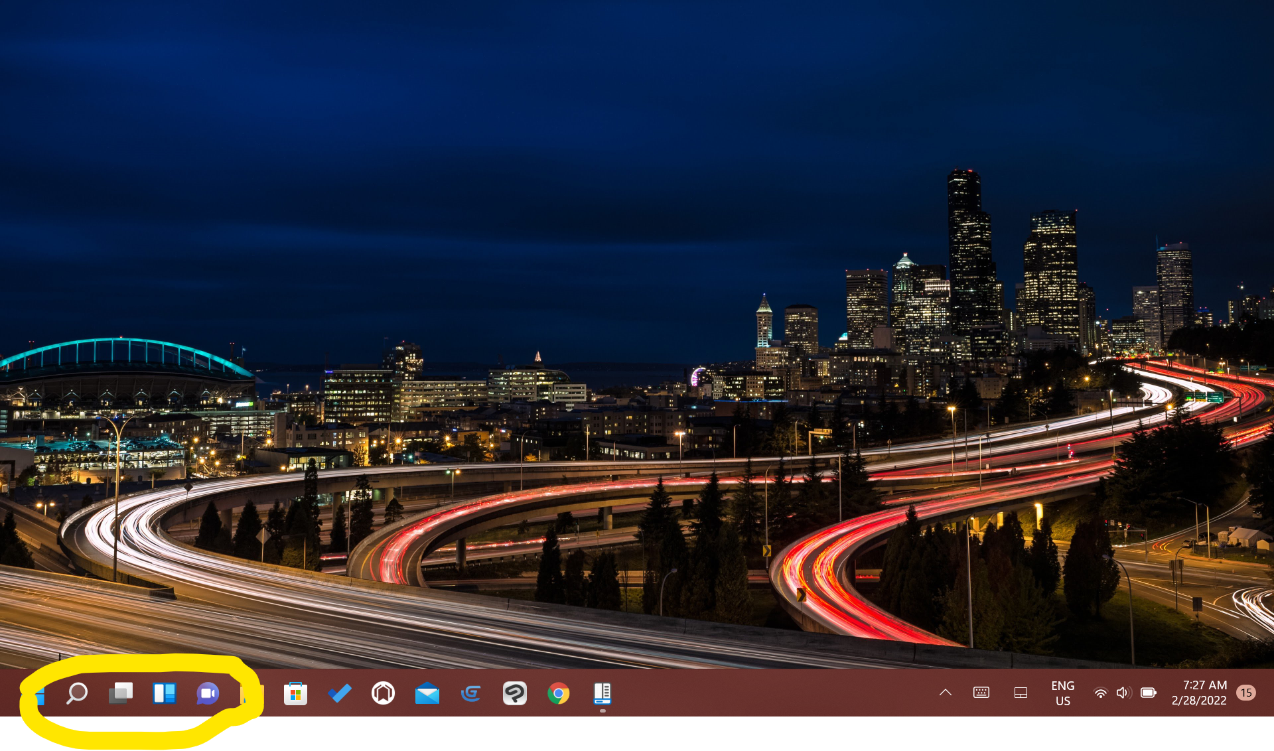Open Task View from the taskbar

pos(121,693)
